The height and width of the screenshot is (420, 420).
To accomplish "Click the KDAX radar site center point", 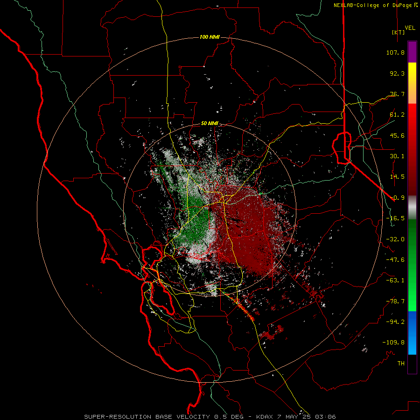I will [210, 210].
